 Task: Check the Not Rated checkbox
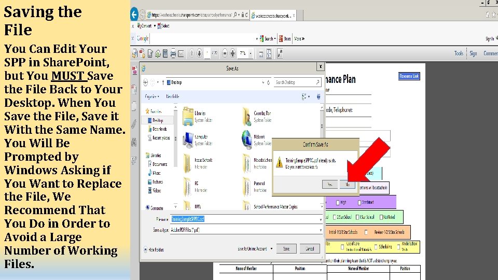(x=381, y=217)
